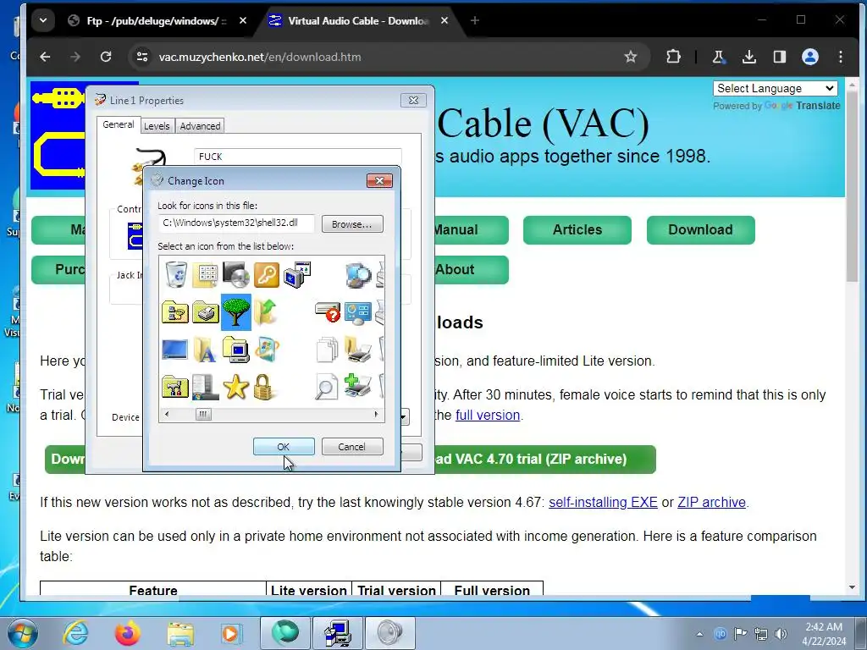867x650 pixels.
Task: Choose the add printer green plus icon
Action: pyautogui.click(x=358, y=386)
